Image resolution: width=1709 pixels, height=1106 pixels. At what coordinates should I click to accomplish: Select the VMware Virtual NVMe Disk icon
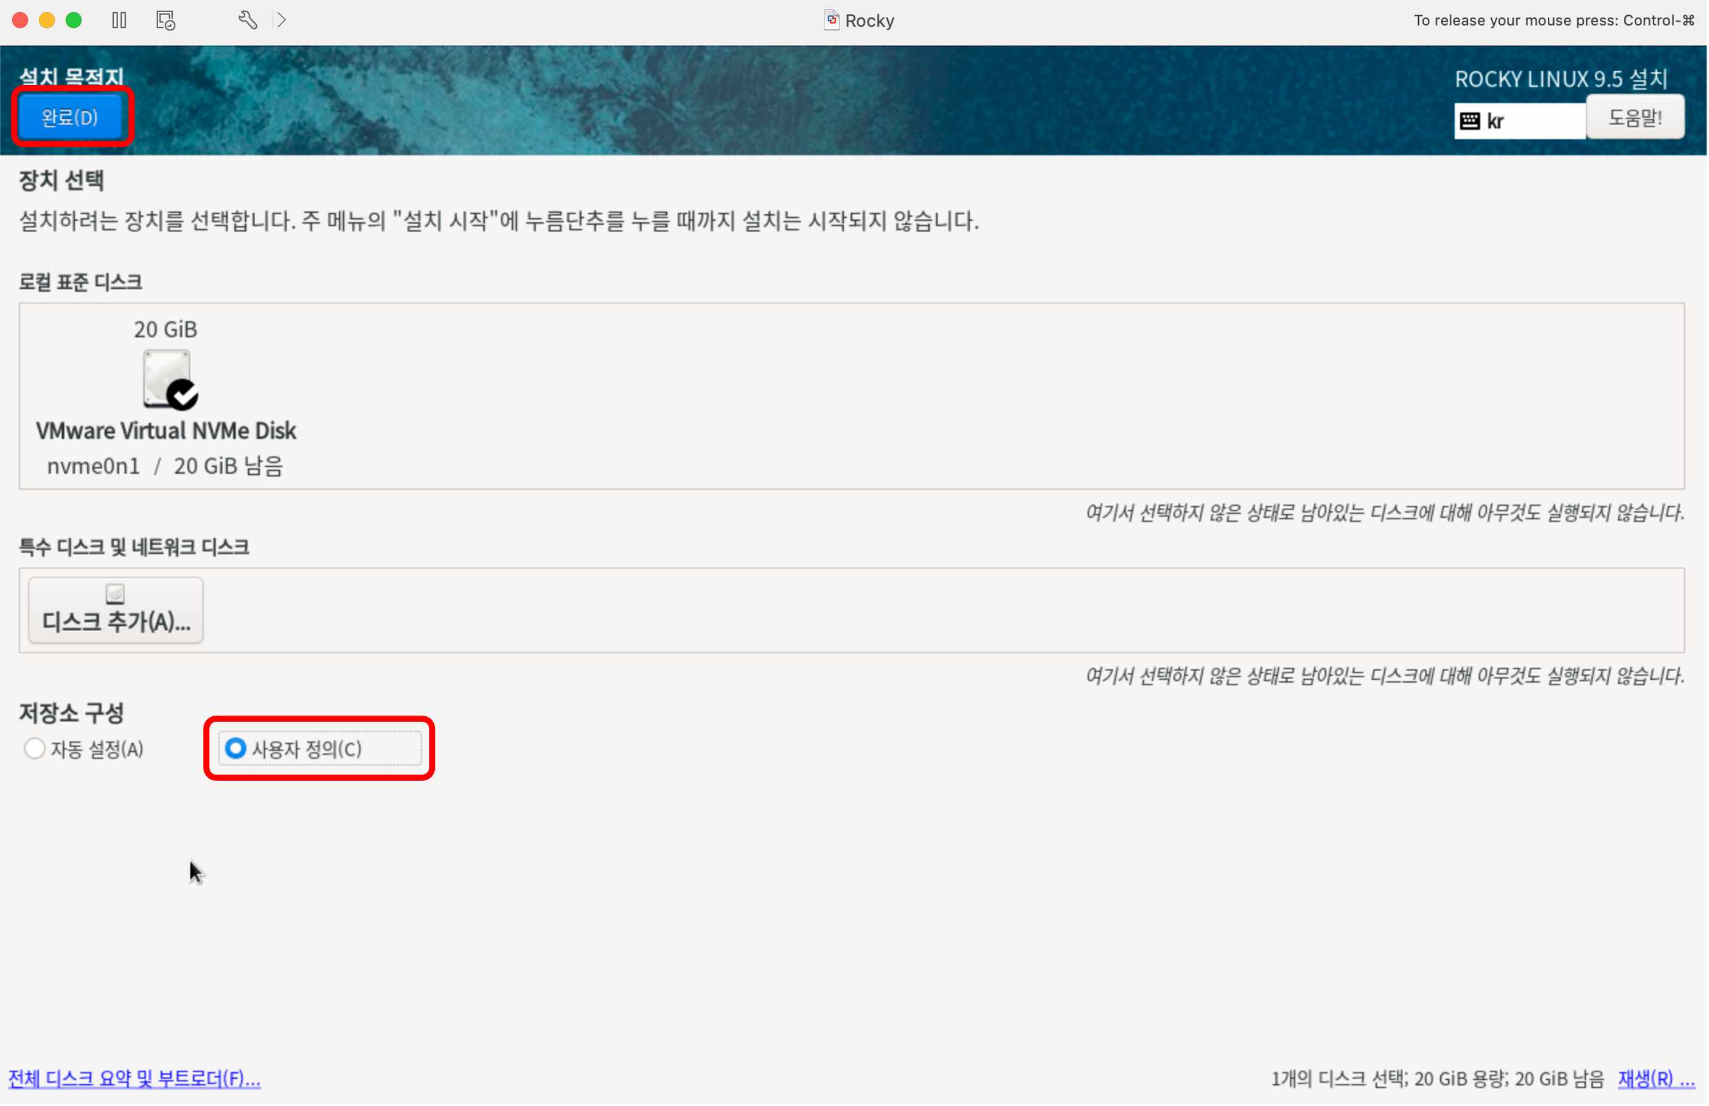click(170, 379)
